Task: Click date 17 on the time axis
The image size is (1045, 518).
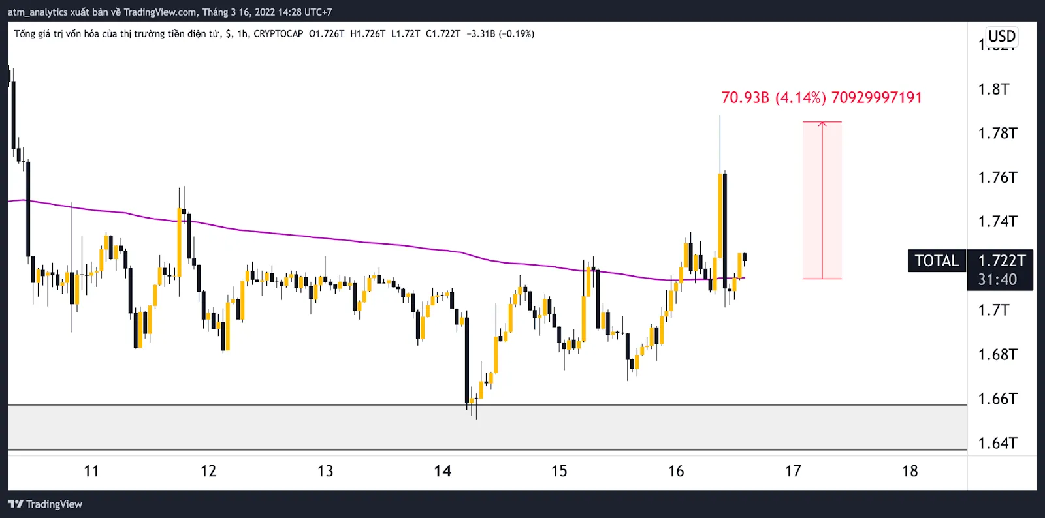Action: point(793,471)
